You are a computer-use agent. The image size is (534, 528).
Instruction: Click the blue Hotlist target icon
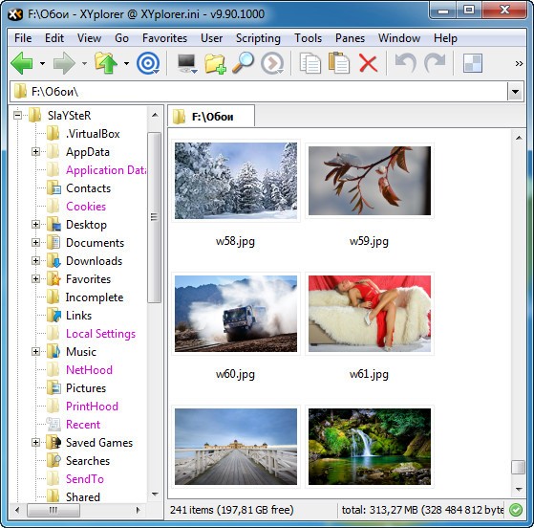click(148, 63)
